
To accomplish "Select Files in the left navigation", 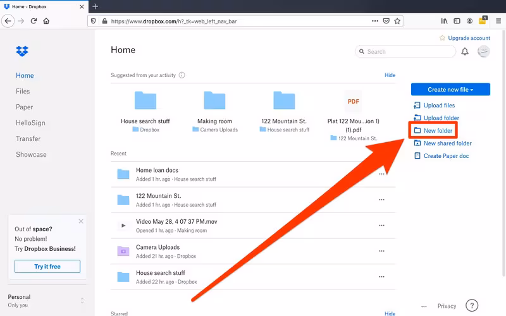I will coord(23,91).
